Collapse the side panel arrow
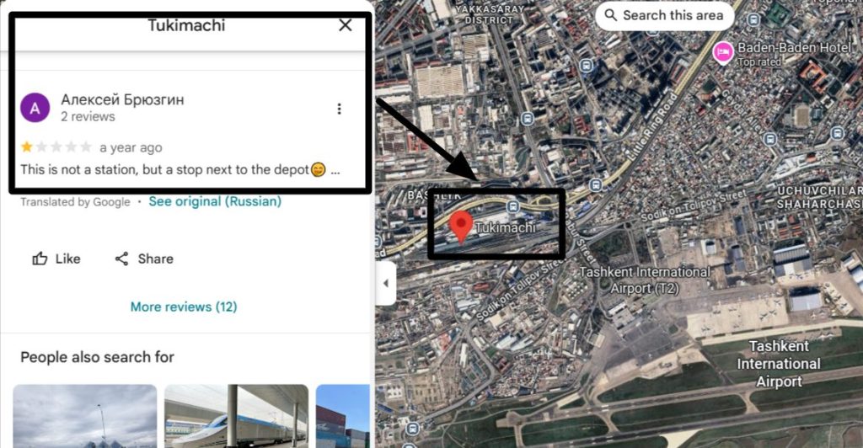 click(x=386, y=283)
